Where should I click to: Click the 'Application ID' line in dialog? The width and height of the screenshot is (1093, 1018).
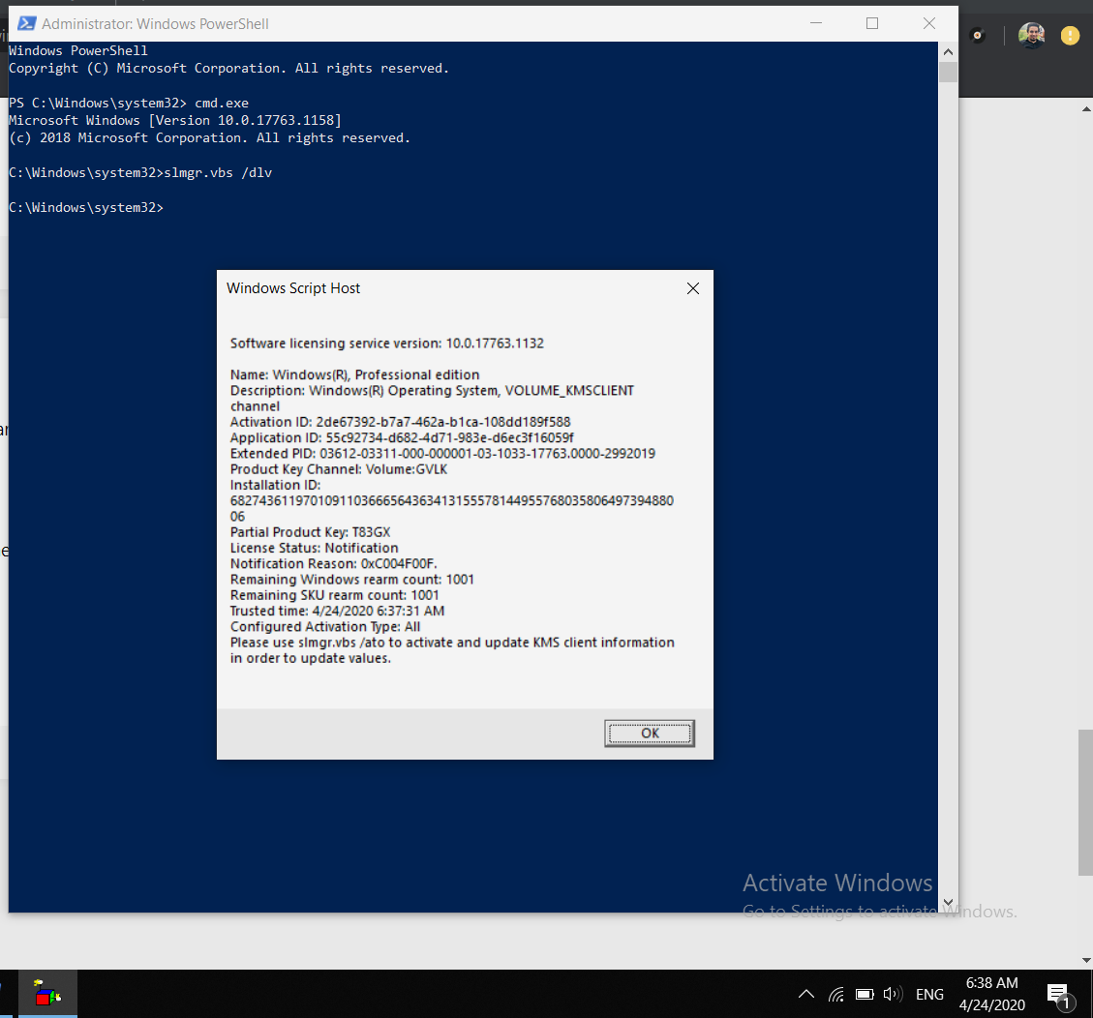pos(402,438)
